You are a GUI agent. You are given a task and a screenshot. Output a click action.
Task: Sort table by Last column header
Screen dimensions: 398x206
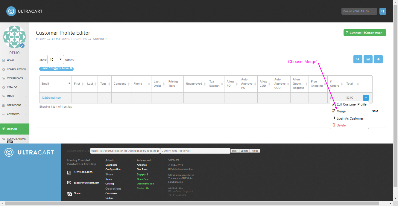91,84
